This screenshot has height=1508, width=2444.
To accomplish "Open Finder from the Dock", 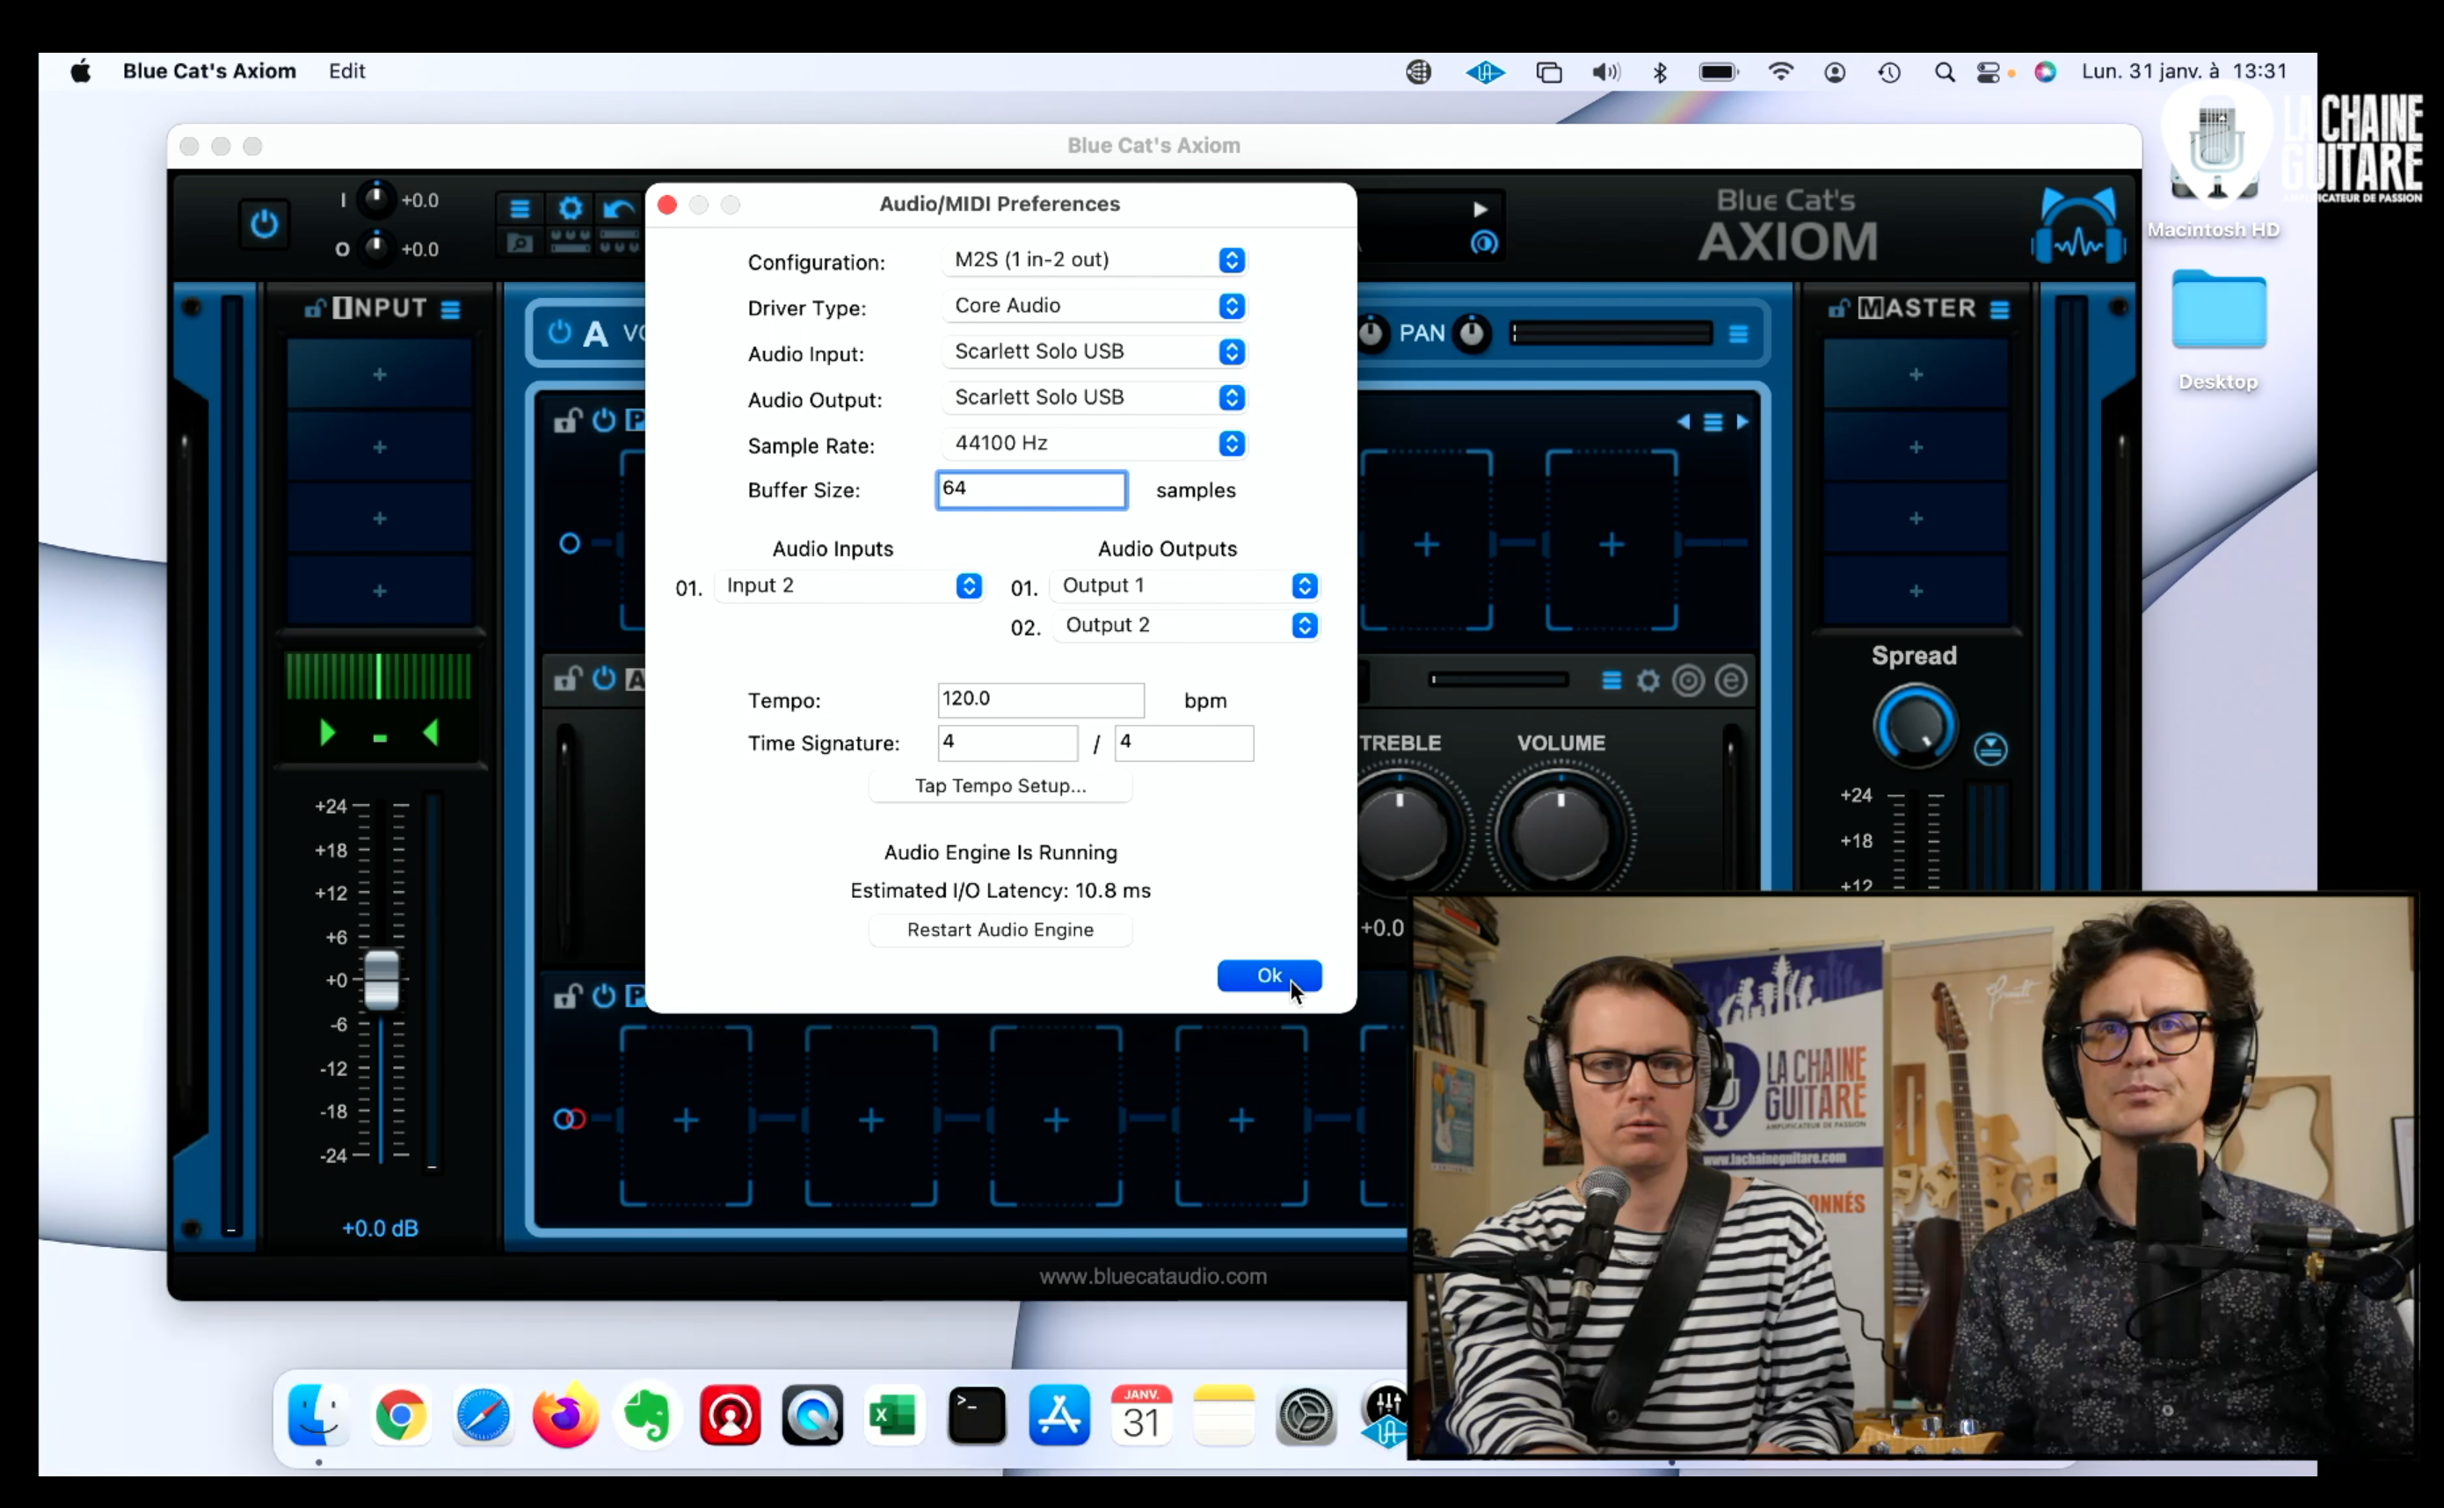I will [x=318, y=1415].
